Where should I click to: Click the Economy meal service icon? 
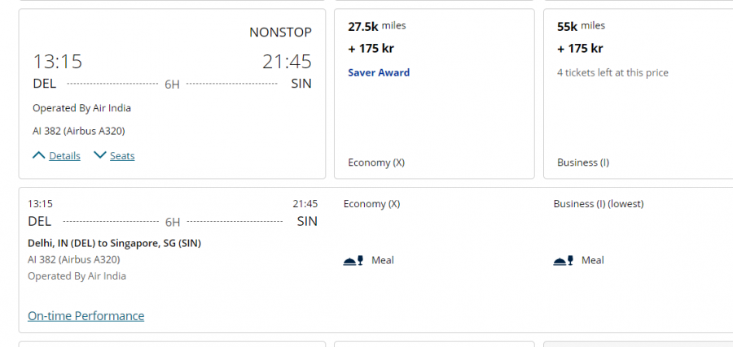click(x=354, y=260)
